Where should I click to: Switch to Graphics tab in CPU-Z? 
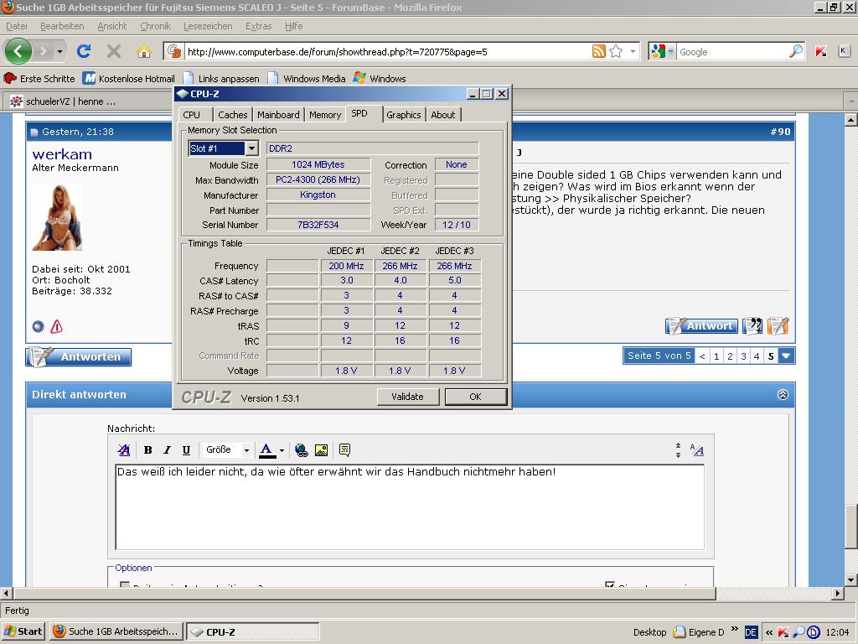pos(403,115)
